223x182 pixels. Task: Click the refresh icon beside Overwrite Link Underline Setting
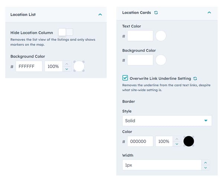tap(195, 78)
